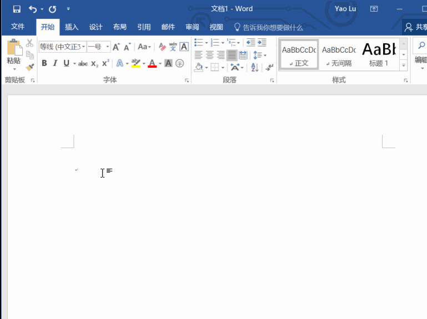Toggle subscript formatting
The width and height of the screenshot is (427, 319).
click(x=94, y=64)
